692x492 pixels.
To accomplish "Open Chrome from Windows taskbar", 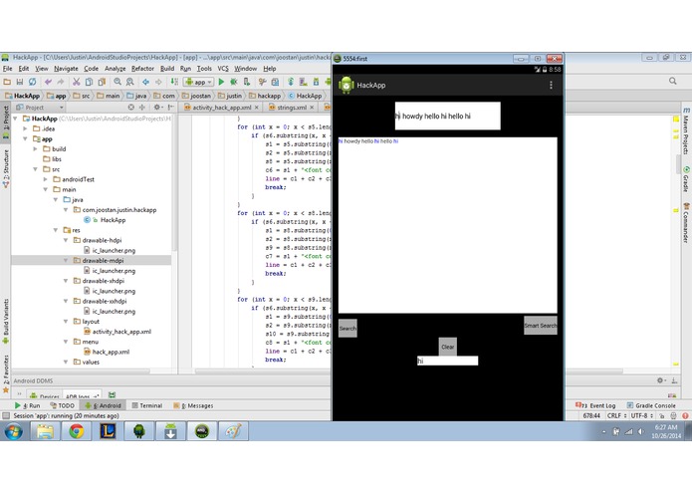I will 77,431.
